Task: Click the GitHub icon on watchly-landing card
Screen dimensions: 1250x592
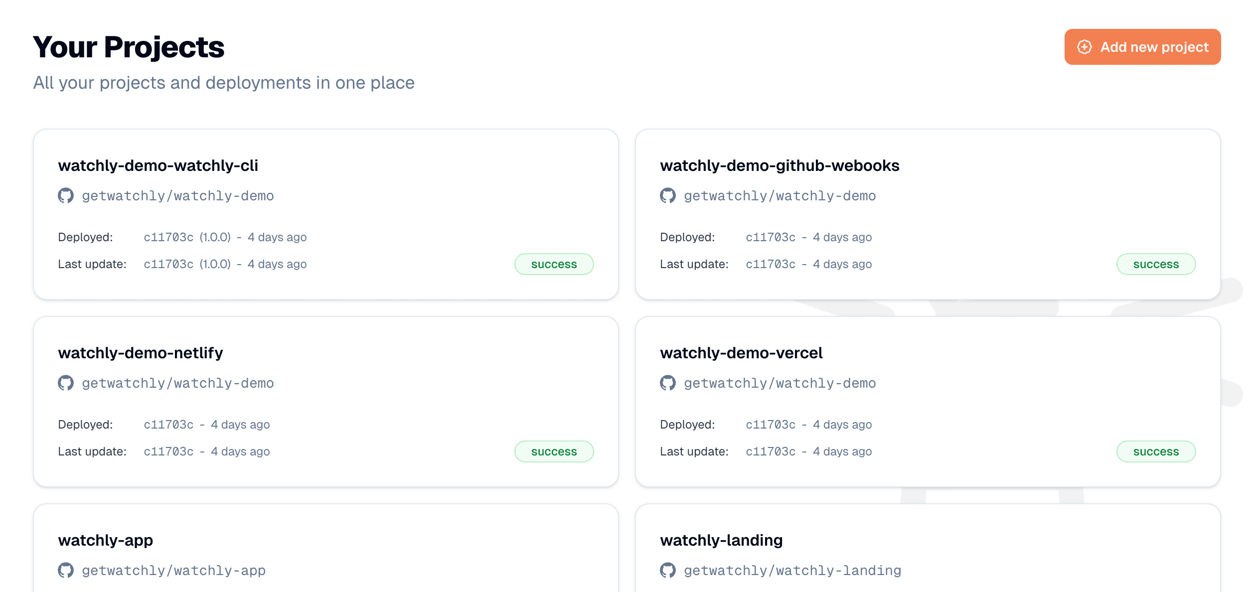Action: 668,570
